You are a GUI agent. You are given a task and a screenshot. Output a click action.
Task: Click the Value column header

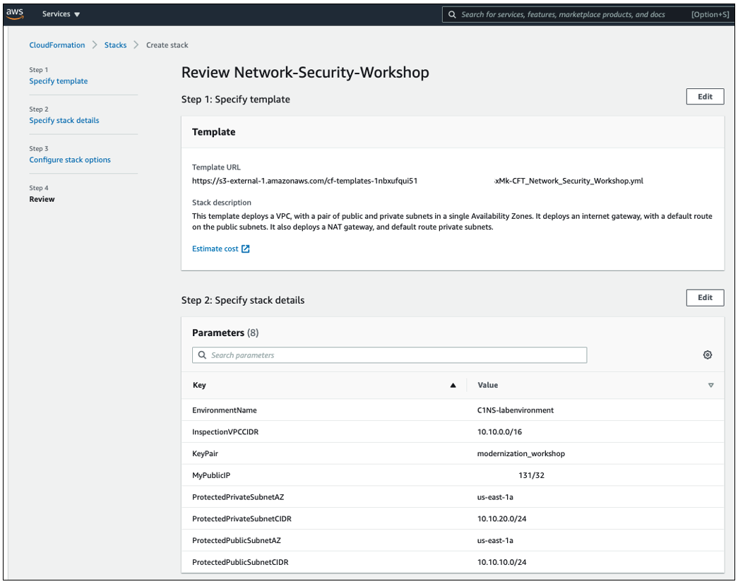tap(487, 386)
